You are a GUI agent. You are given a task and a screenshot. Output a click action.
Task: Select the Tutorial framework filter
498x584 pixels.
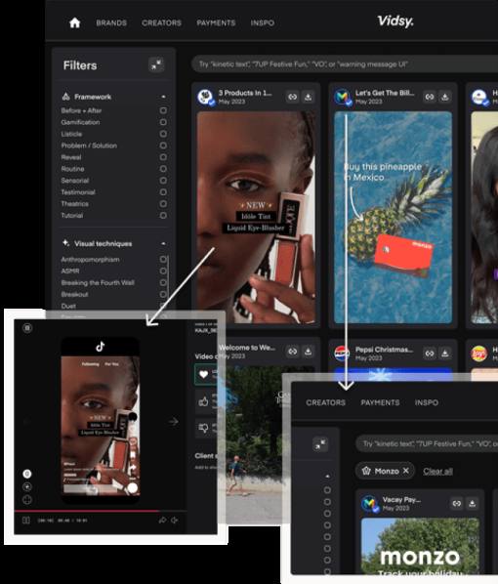click(x=163, y=215)
